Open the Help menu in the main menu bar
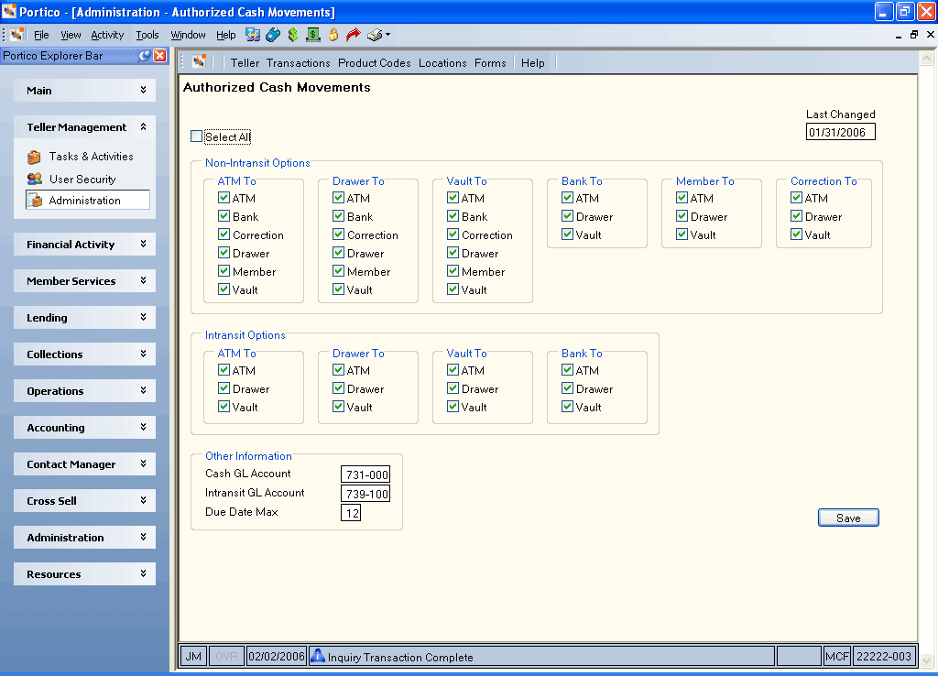The height and width of the screenshot is (676, 938). 225,36
